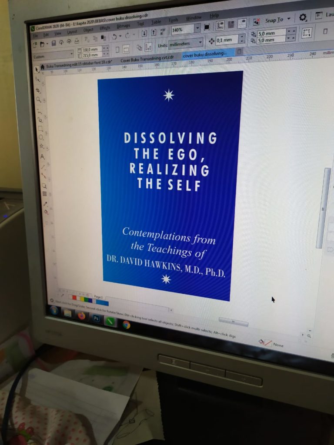This screenshot has height=445, width=334.
Task: Select the Page 1 tab
Action: [98, 297]
